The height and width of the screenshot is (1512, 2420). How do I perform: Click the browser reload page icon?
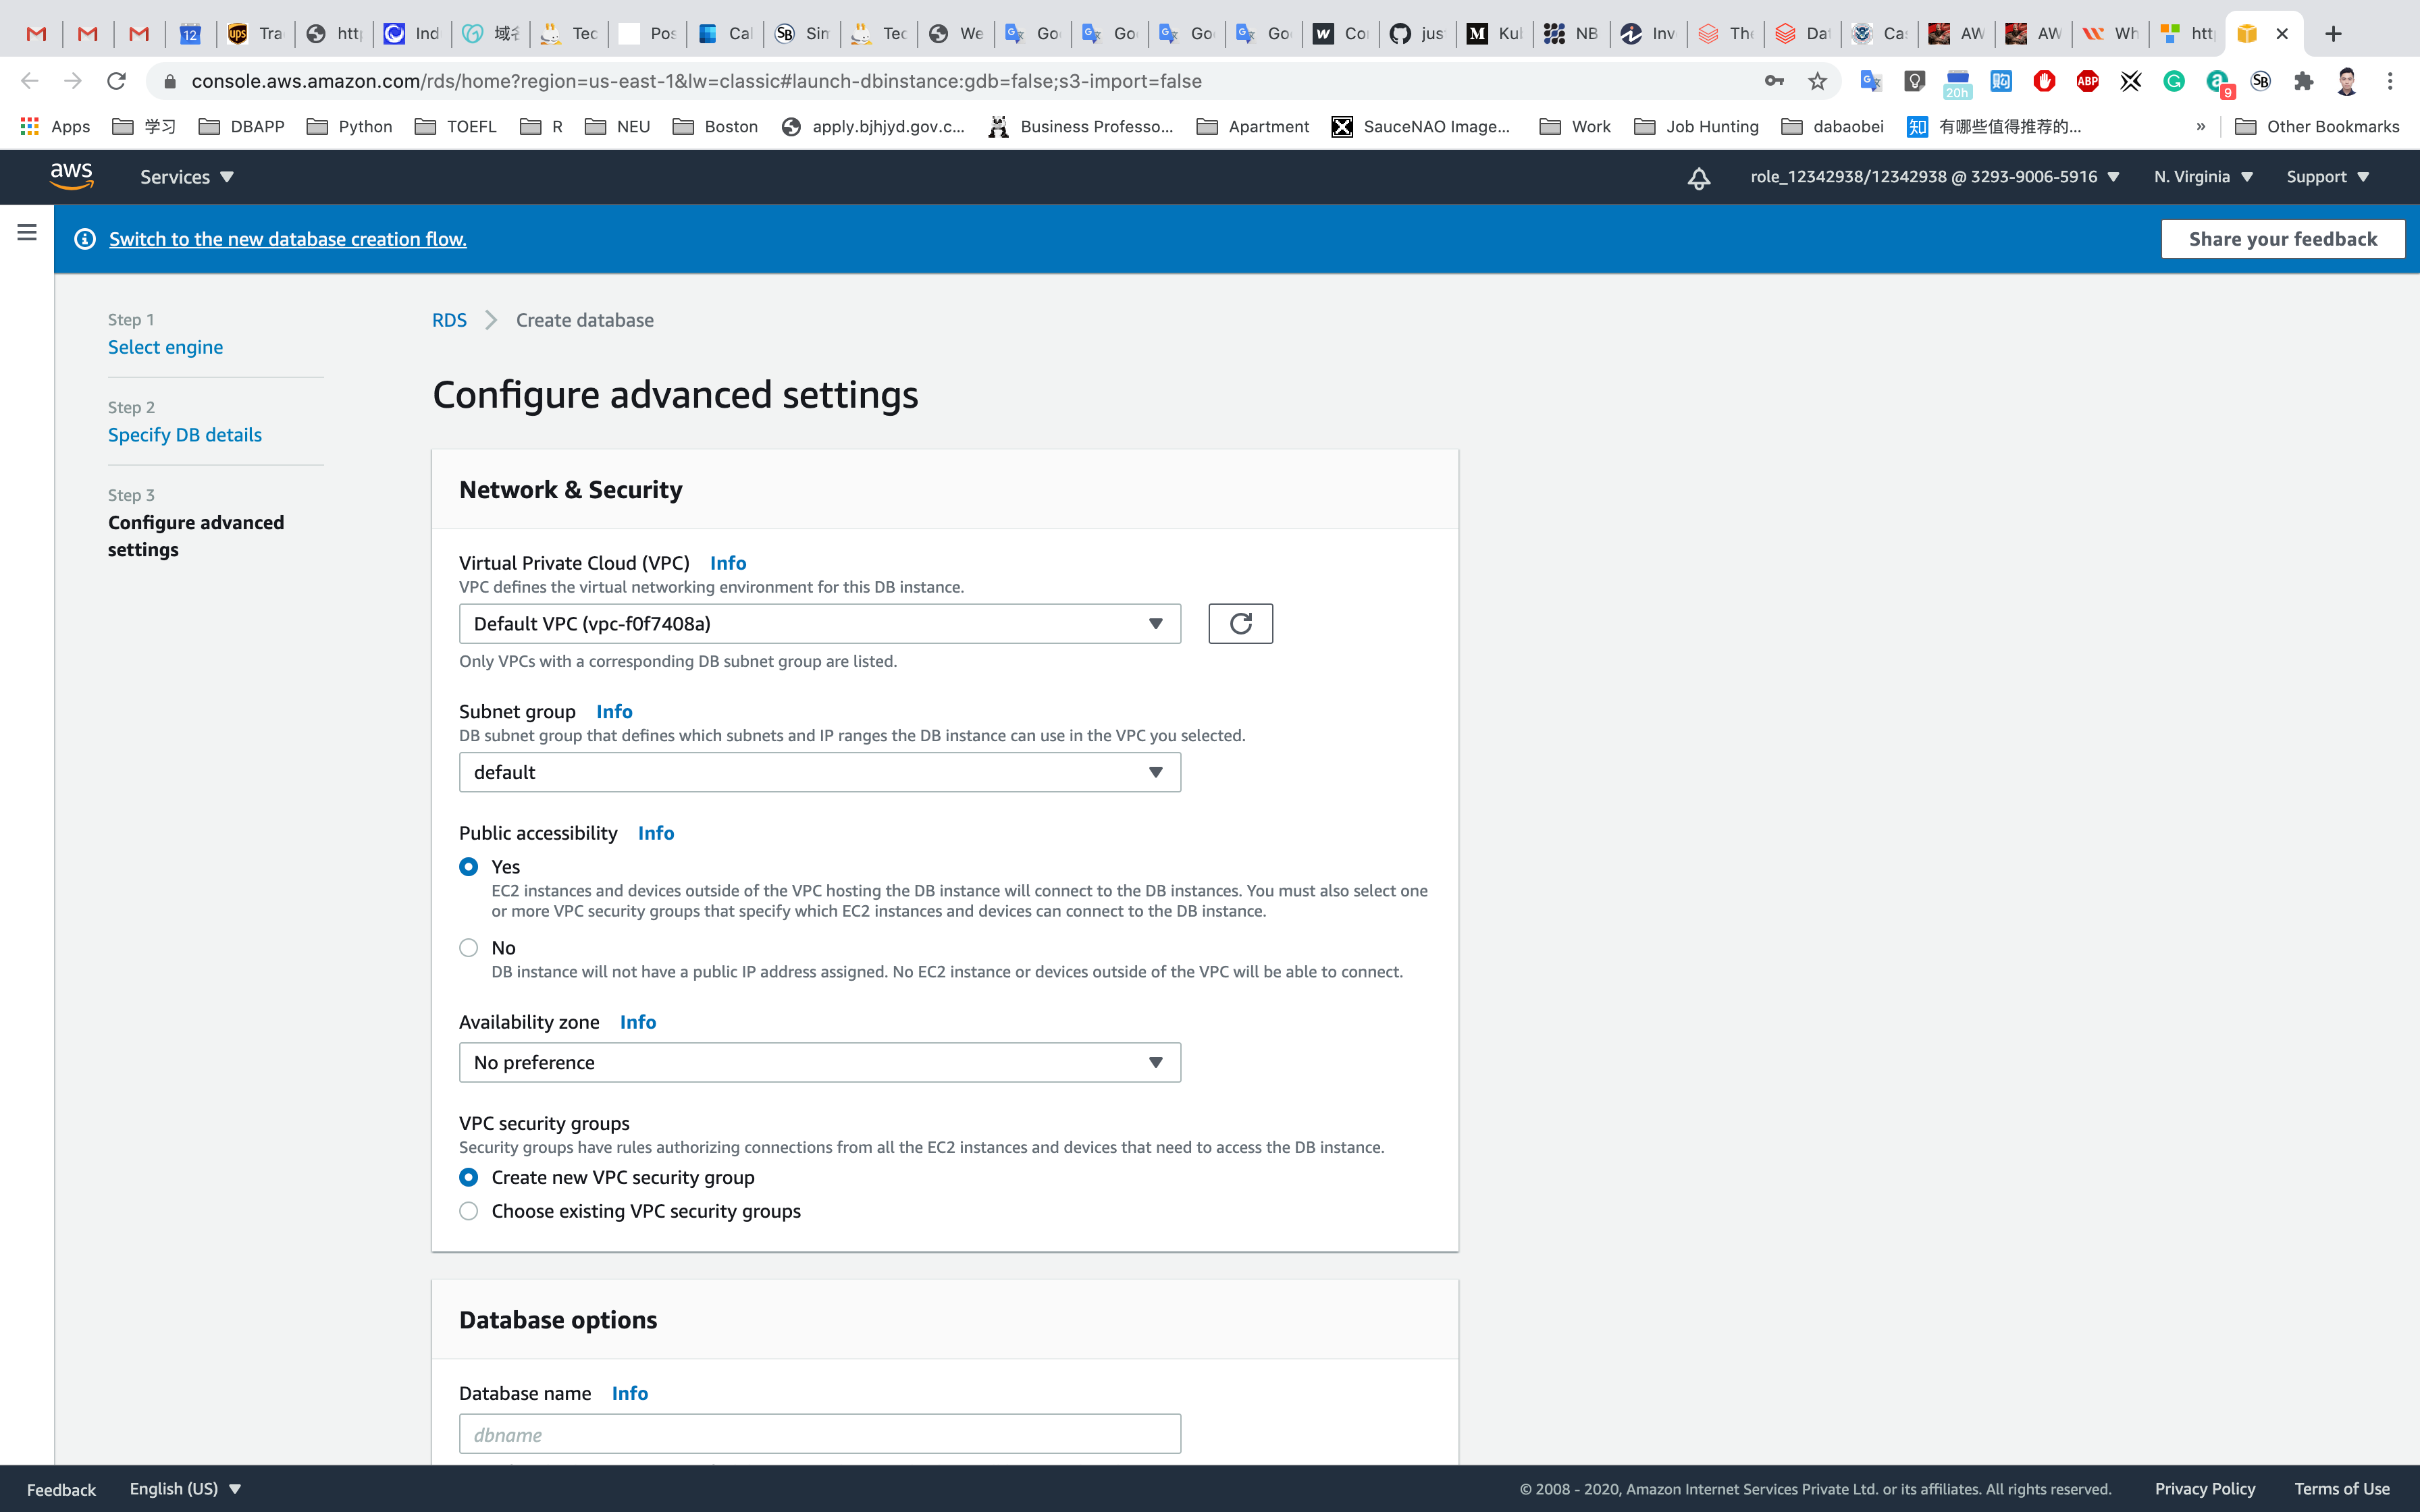[117, 81]
